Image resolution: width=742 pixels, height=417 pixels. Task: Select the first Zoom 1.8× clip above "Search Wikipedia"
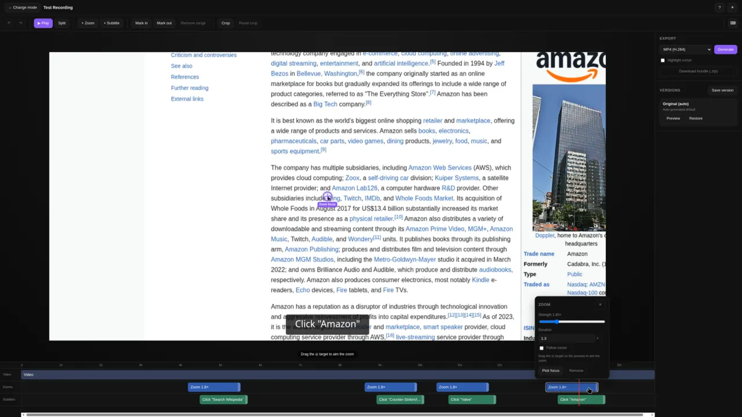click(214, 387)
